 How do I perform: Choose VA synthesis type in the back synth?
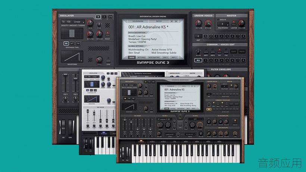click(x=66, y=44)
